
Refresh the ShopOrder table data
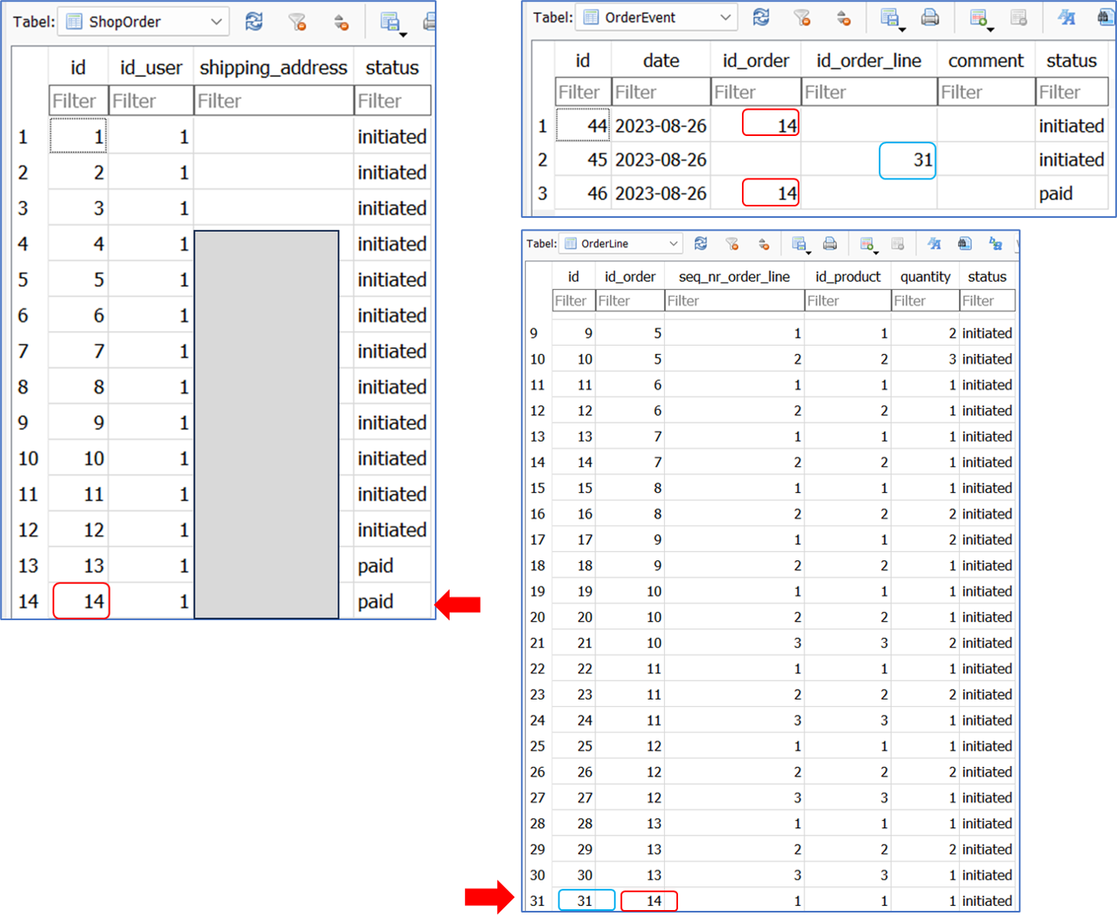point(255,22)
